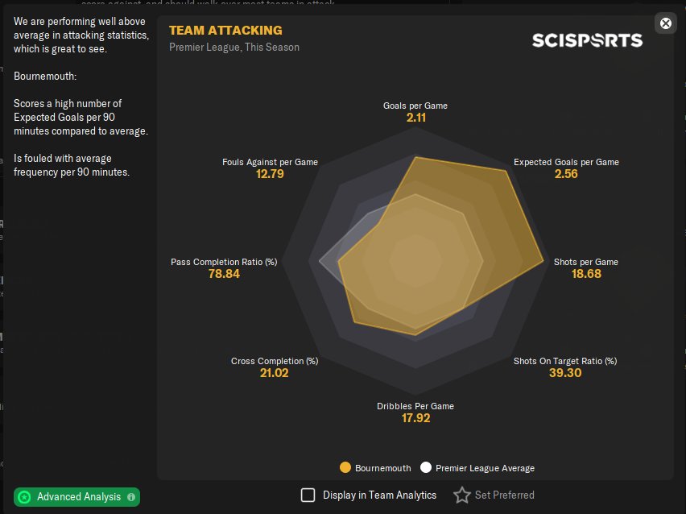Enable Display in Team Analytics checkbox

308,495
